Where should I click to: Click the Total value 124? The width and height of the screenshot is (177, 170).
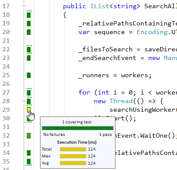coord(92,149)
